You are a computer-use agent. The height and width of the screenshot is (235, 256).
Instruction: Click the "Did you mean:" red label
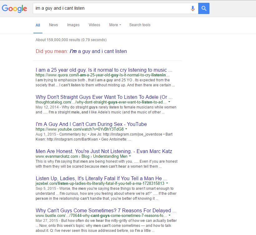(52, 51)
